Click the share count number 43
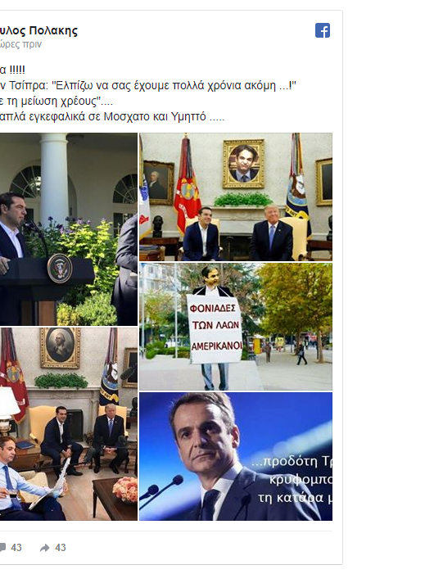This screenshot has width=434, height=574. [61, 548]
